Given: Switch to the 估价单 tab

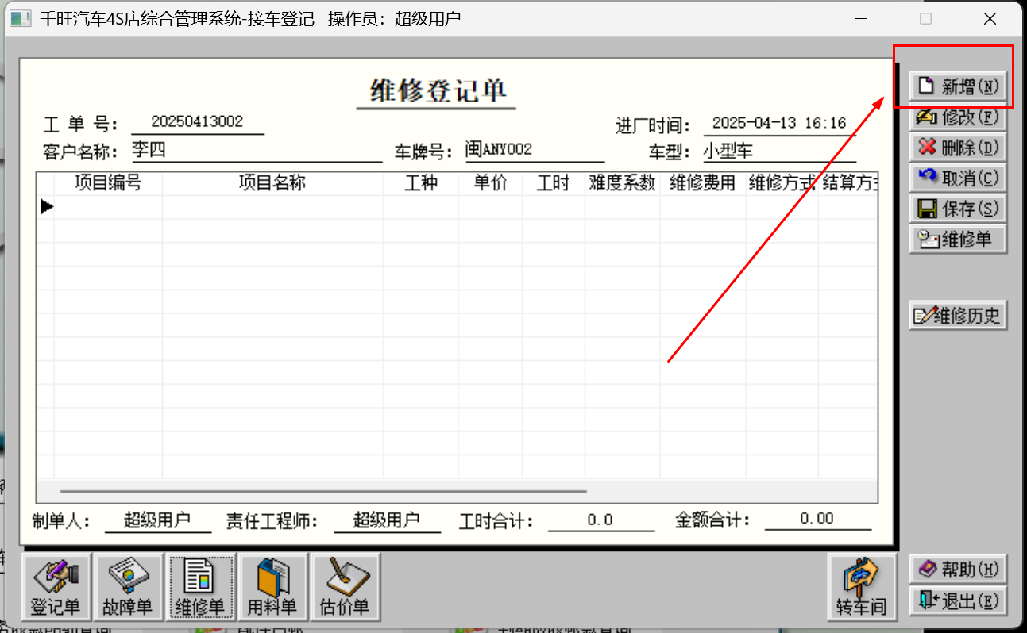Looking at the screenshot, I should [x=345, y=587].
